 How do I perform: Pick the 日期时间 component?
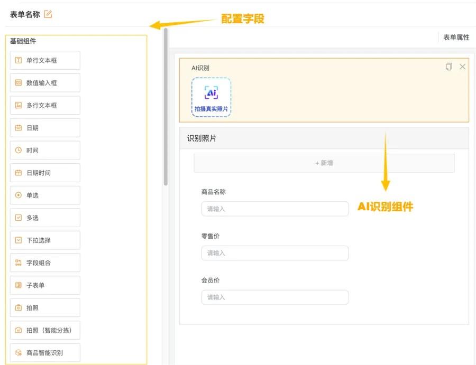pos(45,173)
